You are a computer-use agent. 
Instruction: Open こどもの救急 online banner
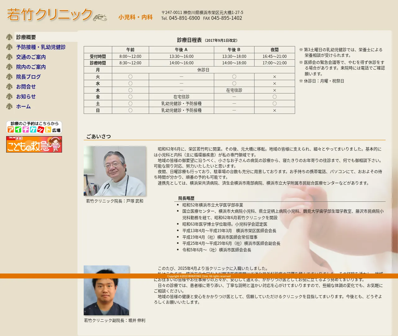34,144
